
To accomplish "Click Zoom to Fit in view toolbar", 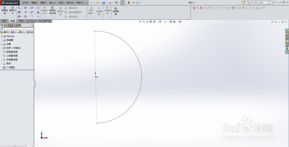I will [140, 22].
